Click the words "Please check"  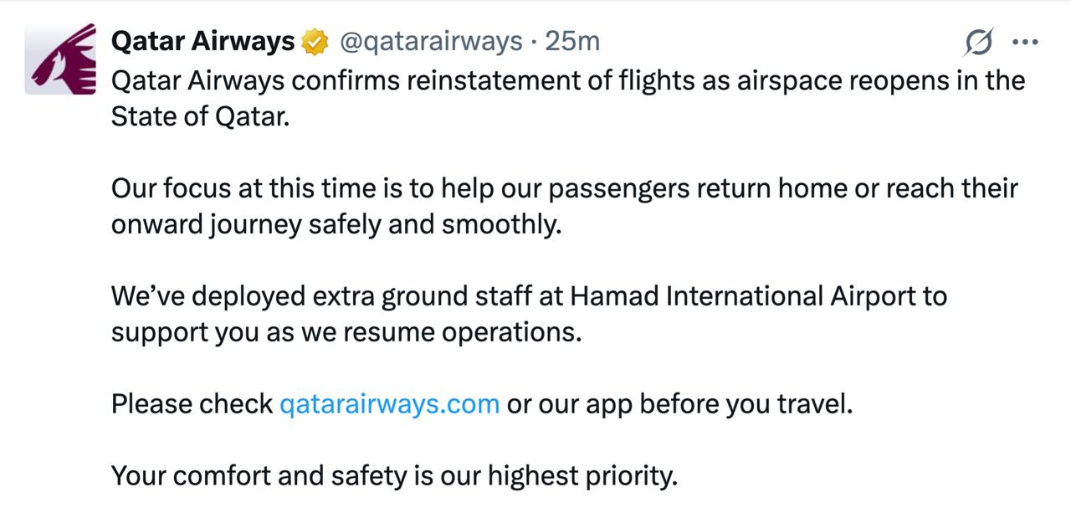click(192, 404)
